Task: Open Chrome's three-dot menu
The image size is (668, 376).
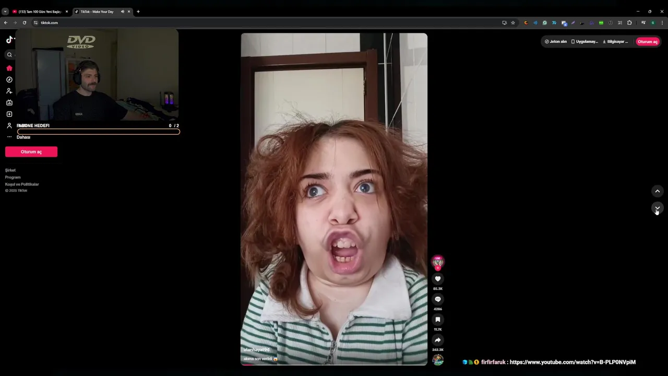Action: point(662,23)
